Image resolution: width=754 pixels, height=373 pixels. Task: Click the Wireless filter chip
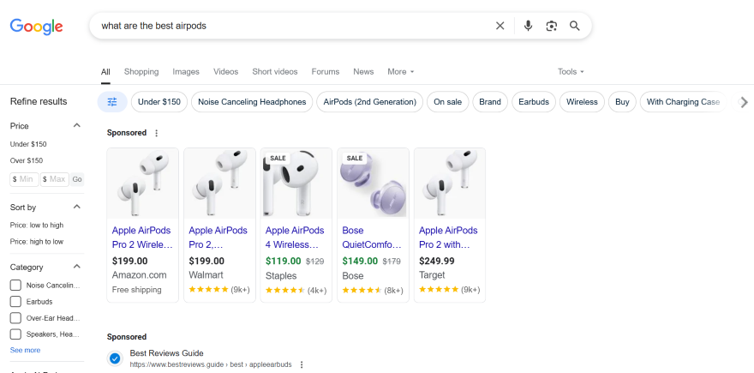pos(582,102)
